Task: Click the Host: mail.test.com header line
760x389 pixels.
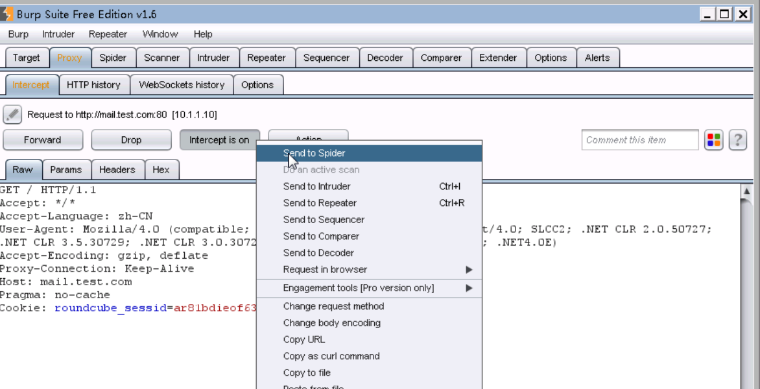Action: point(66,282)
